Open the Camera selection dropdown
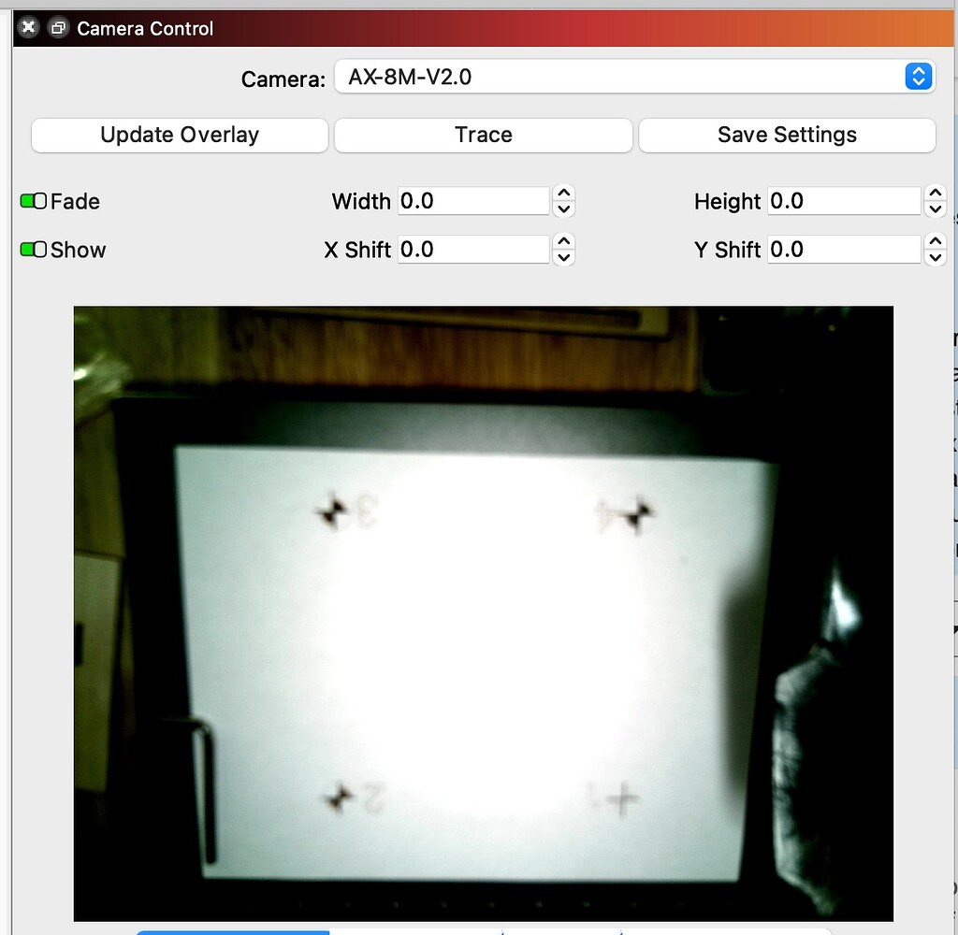 click(x=915, y=77)
